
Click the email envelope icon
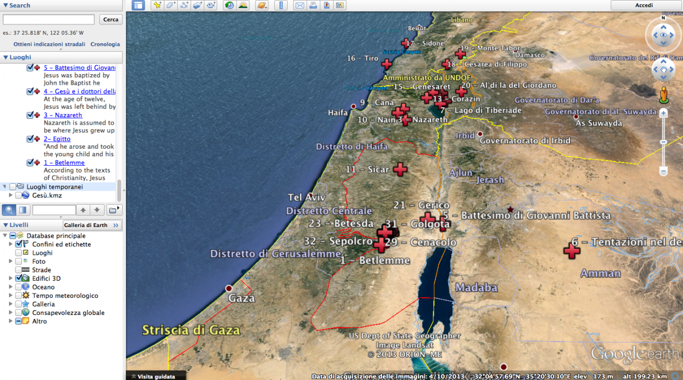coord(299,5)
